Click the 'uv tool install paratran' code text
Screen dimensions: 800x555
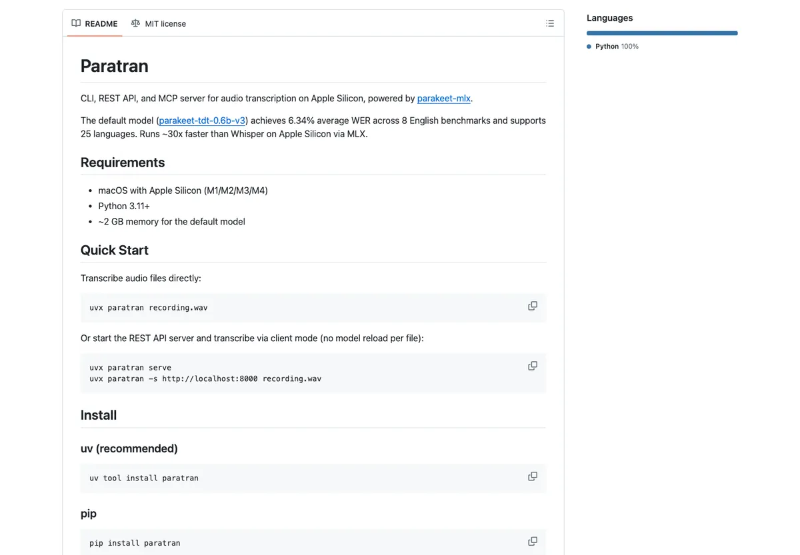(x=144, y=478)
